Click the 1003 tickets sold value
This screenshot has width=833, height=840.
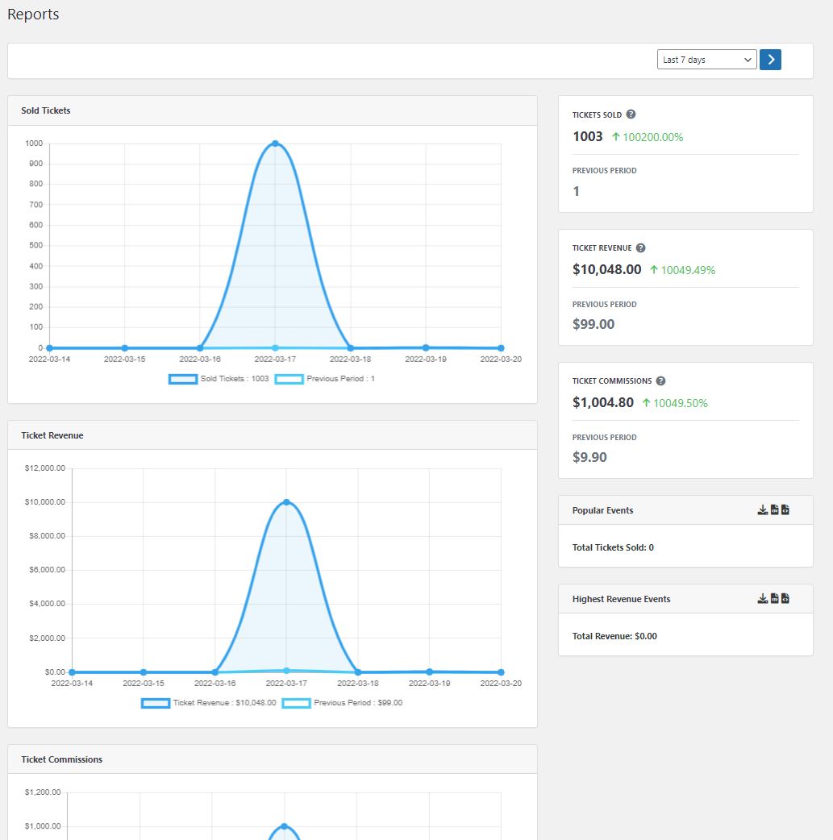[588, 136]
